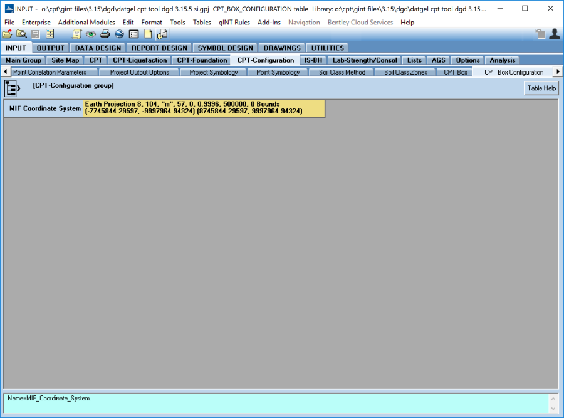Select the CPT-Liquefaction group tab
The image size is (564, 418).
140,60
